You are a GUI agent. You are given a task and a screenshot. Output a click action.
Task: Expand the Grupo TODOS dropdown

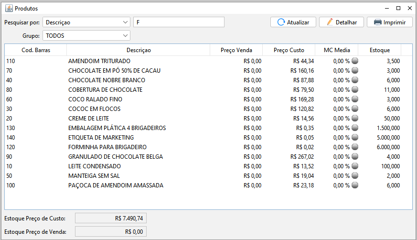[x=86, y=35]
